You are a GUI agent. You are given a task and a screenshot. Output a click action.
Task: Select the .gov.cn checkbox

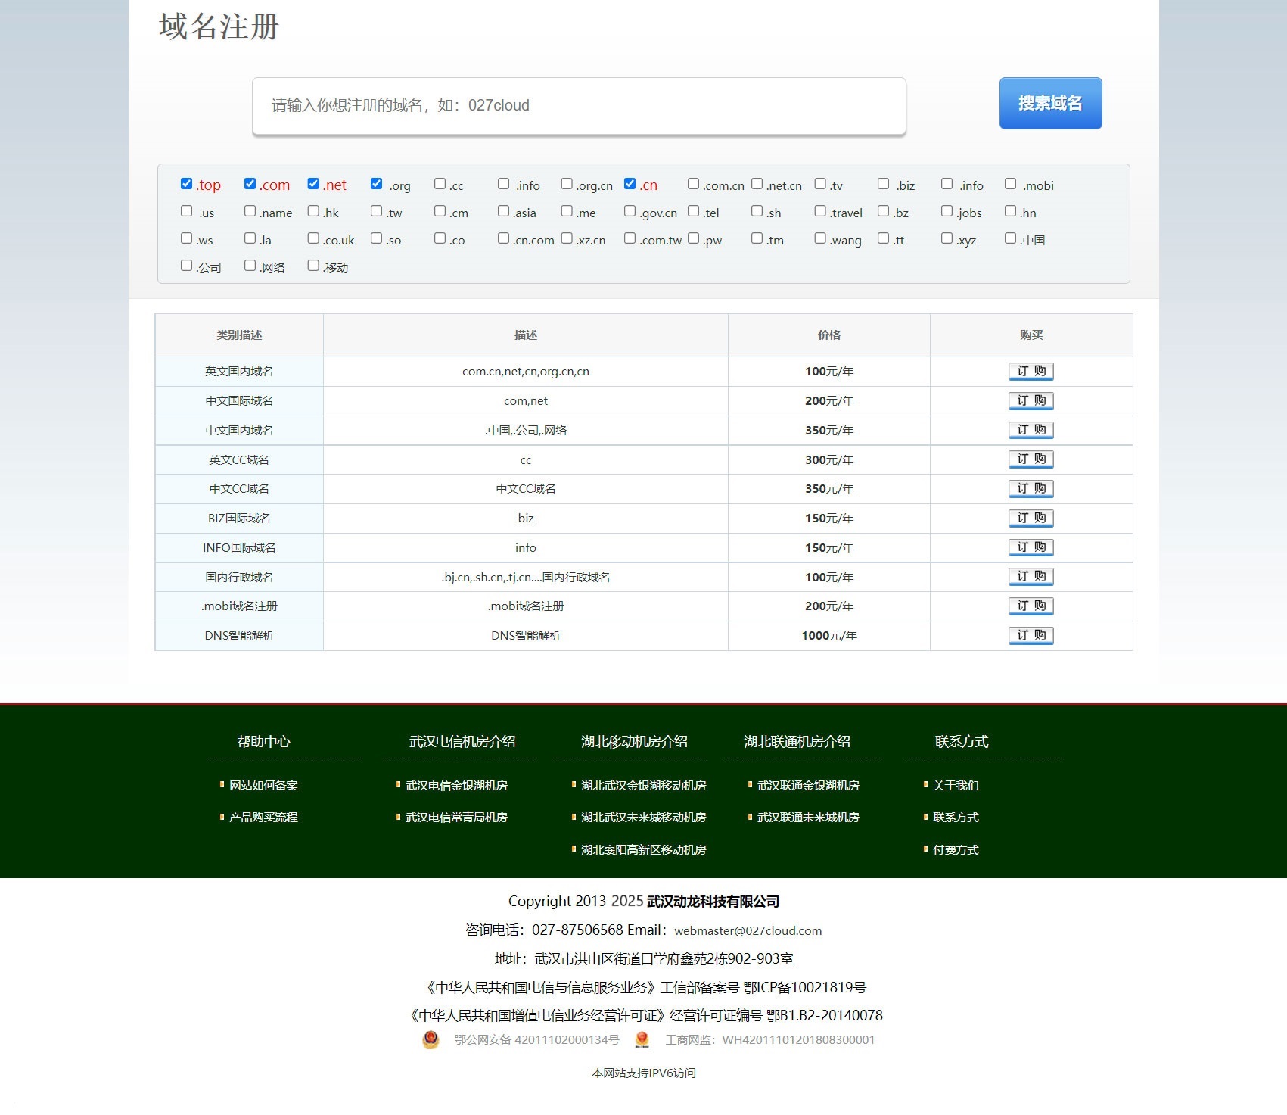point(630,211)
